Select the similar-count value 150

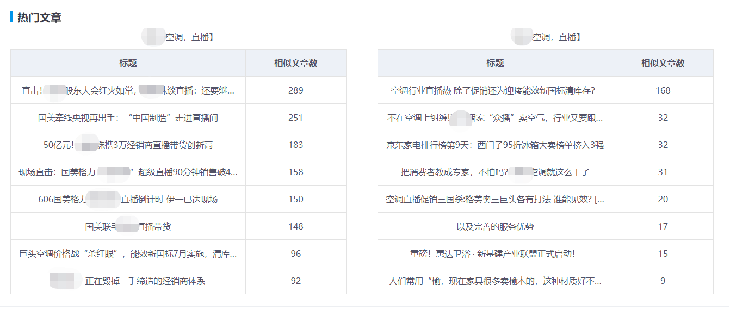coord(295,199)
